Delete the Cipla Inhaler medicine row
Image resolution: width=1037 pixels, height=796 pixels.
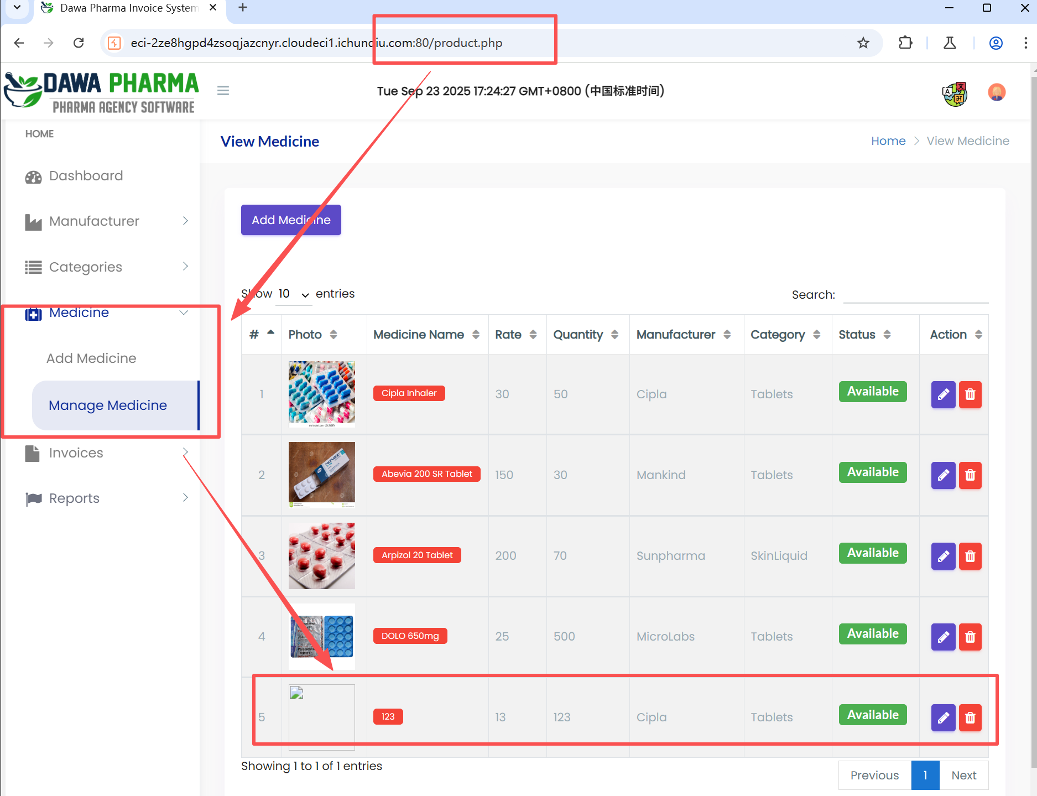point(970,394)
